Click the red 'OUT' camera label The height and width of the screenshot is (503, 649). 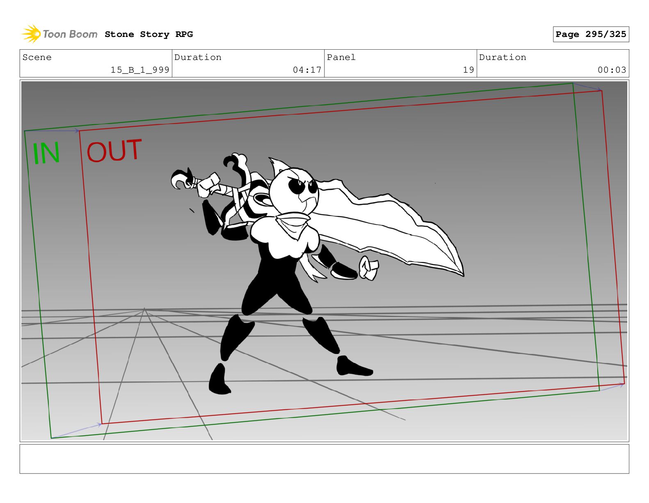(x=114, y=150)
